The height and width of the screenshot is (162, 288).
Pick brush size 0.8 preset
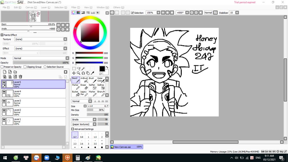point(82,135)
